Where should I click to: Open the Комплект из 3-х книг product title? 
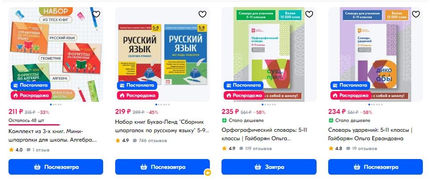coord(53,135)
